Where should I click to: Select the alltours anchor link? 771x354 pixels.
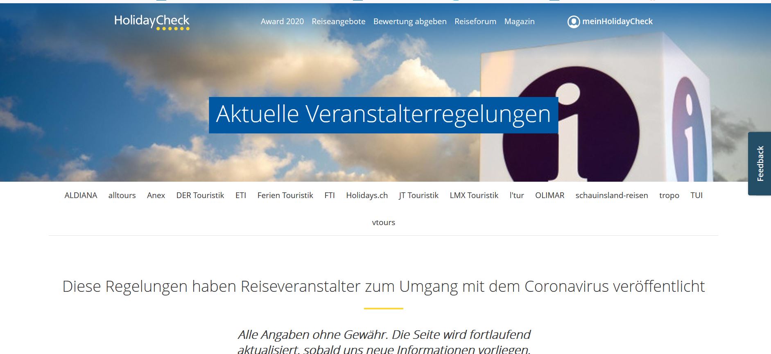coord(122,195)
